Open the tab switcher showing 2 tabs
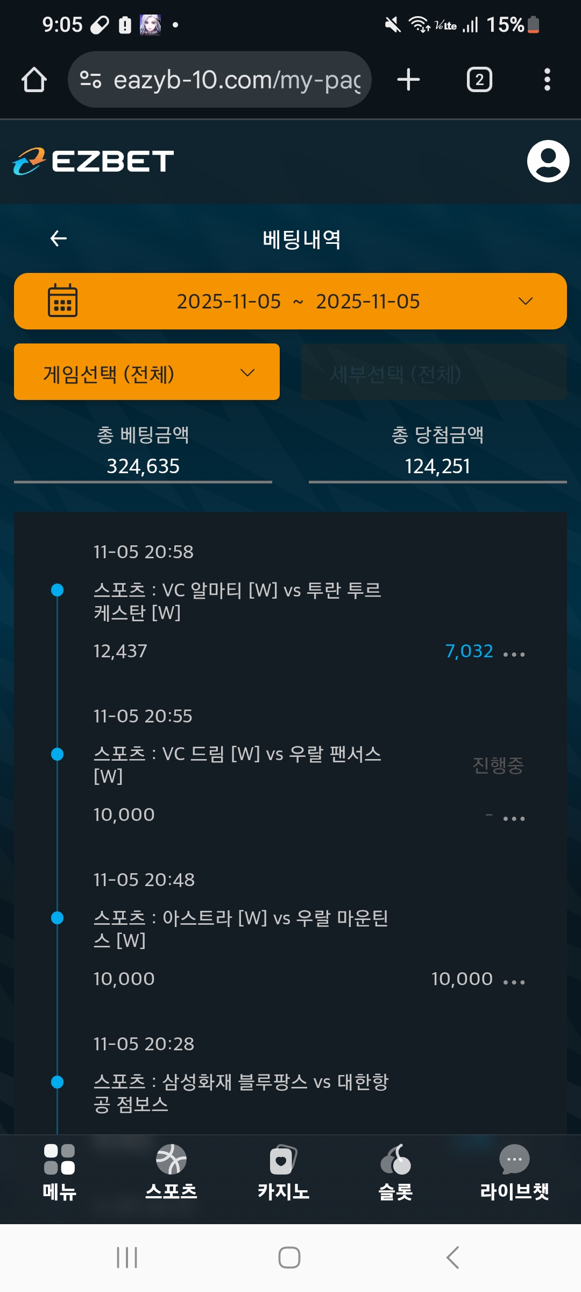The width and height of the screenshot is (581, 1292). point(479,80)
